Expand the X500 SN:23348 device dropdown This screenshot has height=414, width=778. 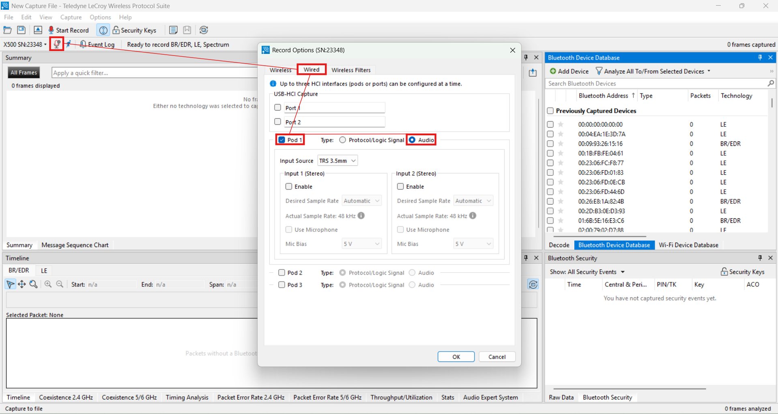45,44
